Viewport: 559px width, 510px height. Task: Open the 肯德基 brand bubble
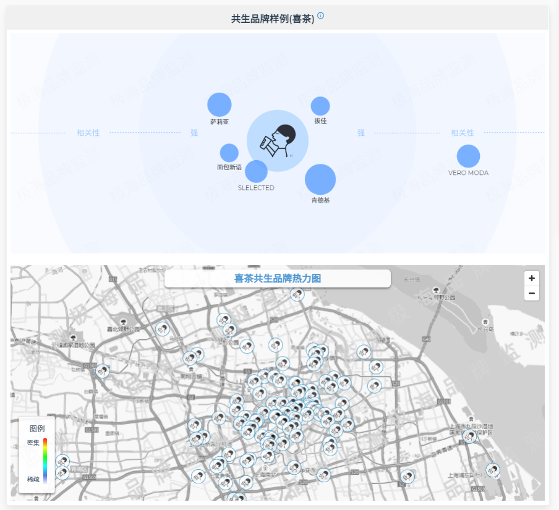pos(320,180)
